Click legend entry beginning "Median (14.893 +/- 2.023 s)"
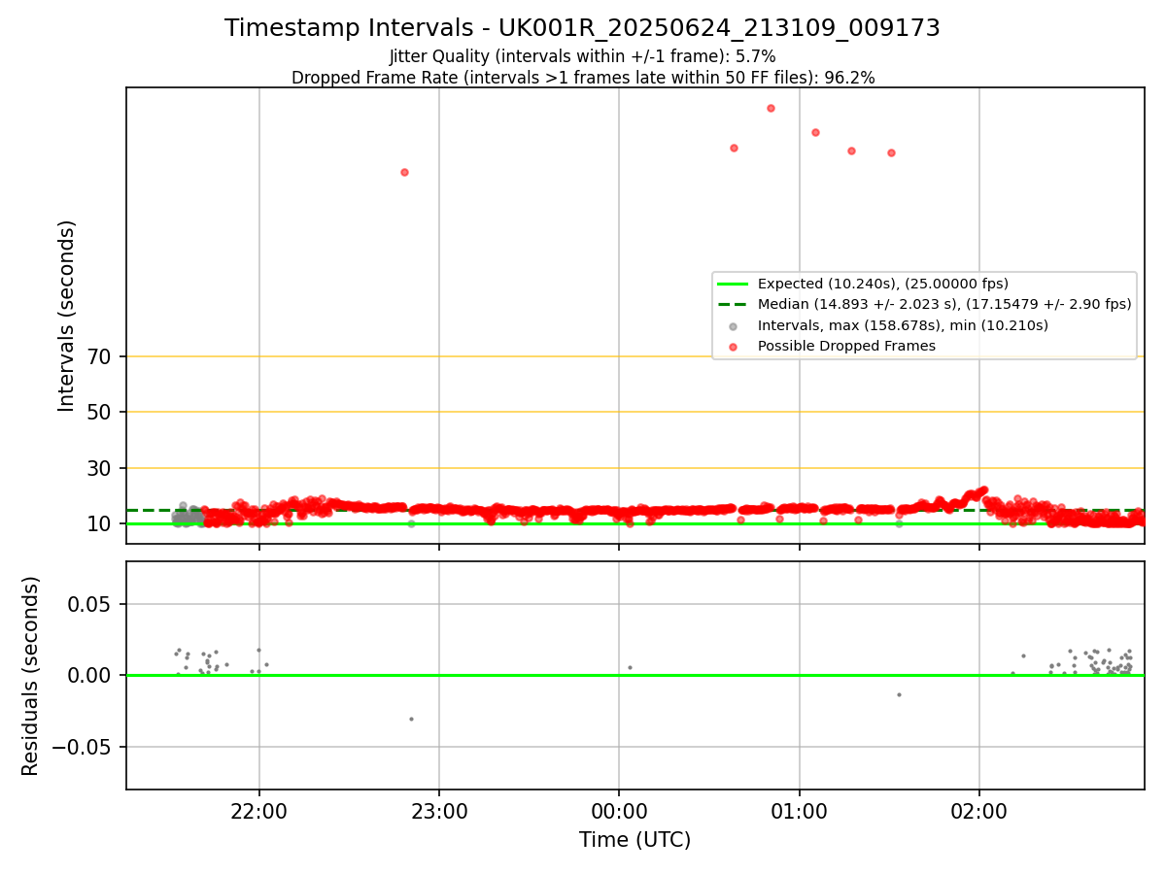1166x874 pixels. coord(944,304)
